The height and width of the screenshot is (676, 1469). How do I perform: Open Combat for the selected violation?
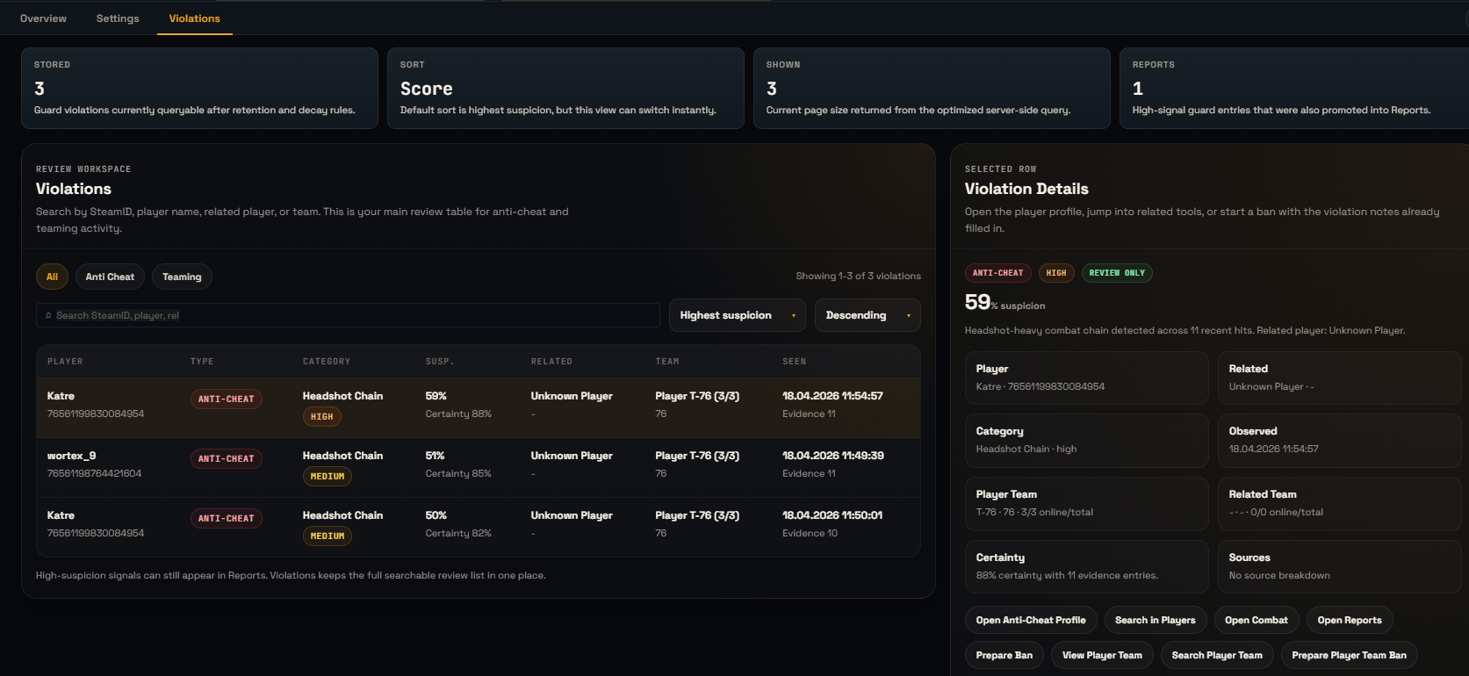(x=1256, y=621)
